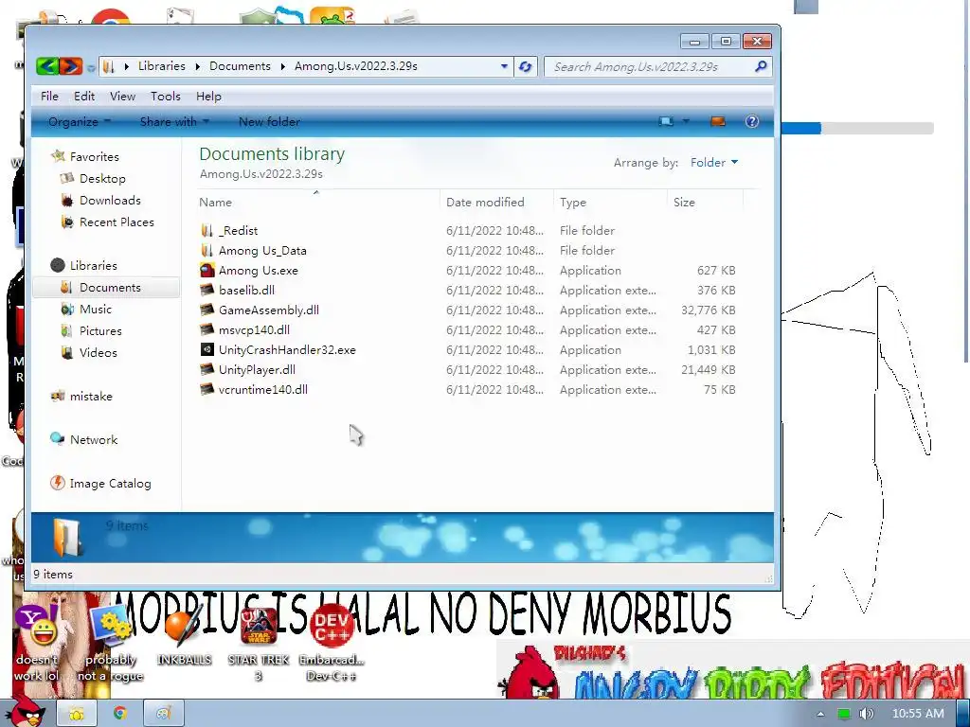The height and width of the screenshot is (727, 970).
Task: Open the Tools menu
Action: [166, 97]
